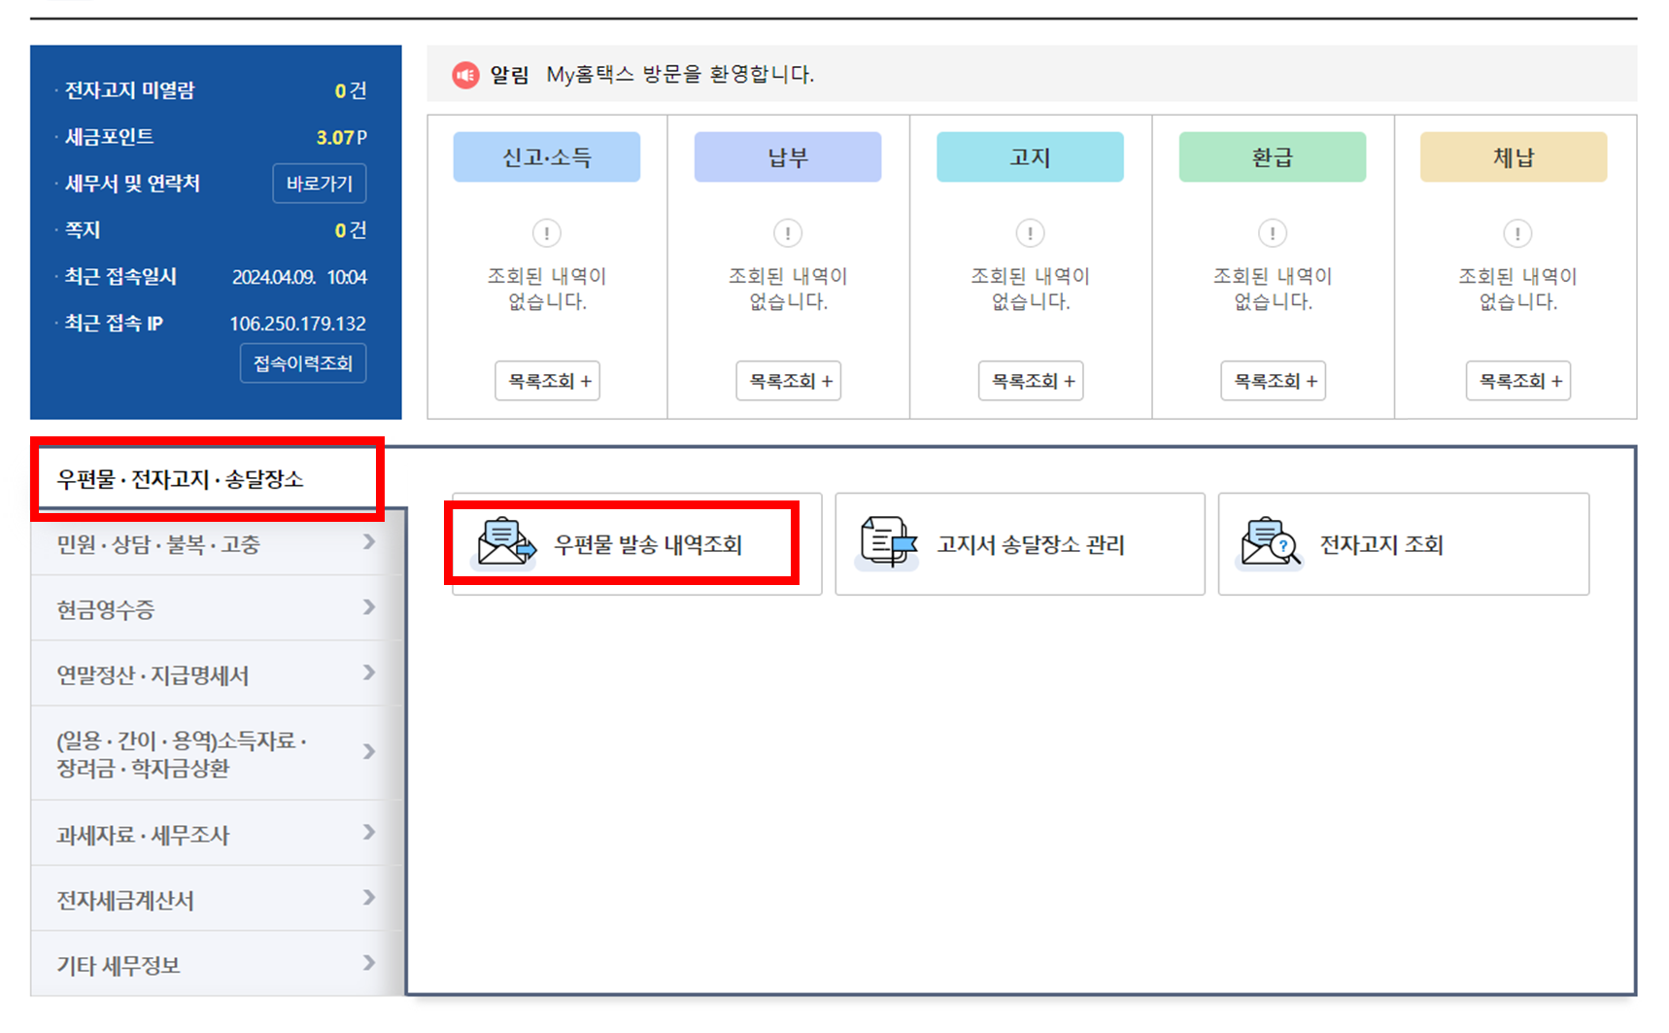Screen dimensions: 1669x1033
Task: Click the red speaker notification icon
Action: tap(466, 75)
